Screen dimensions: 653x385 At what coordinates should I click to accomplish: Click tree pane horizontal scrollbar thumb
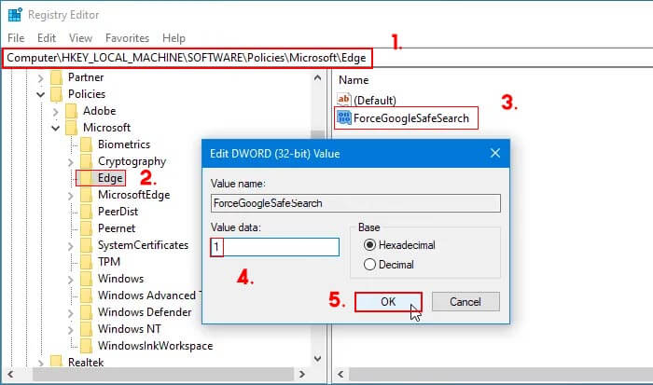(163, 374)
